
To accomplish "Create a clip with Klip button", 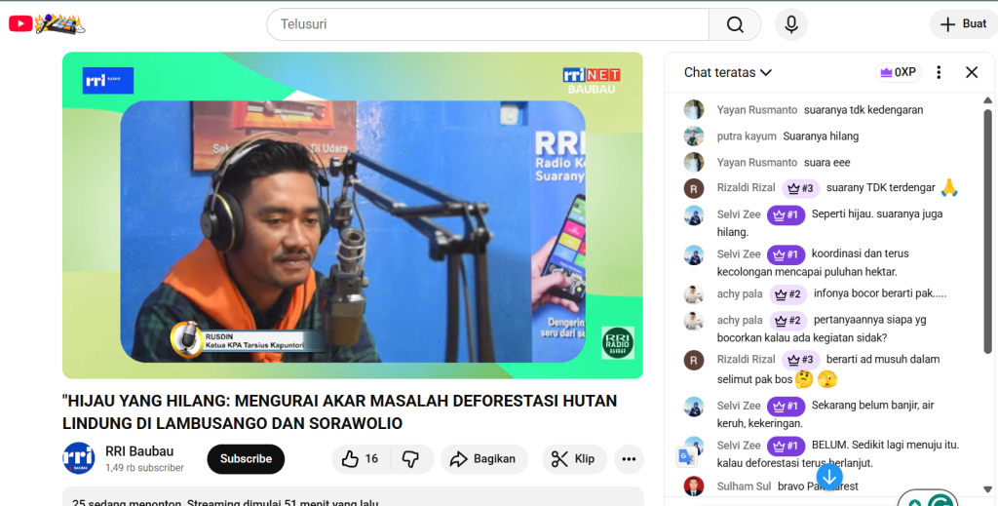I will coord(574,459).
